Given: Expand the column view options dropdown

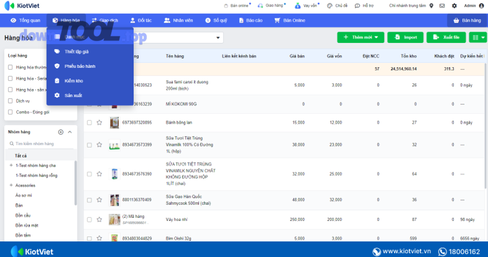Looking at the screenshot, I should (478, 37).
